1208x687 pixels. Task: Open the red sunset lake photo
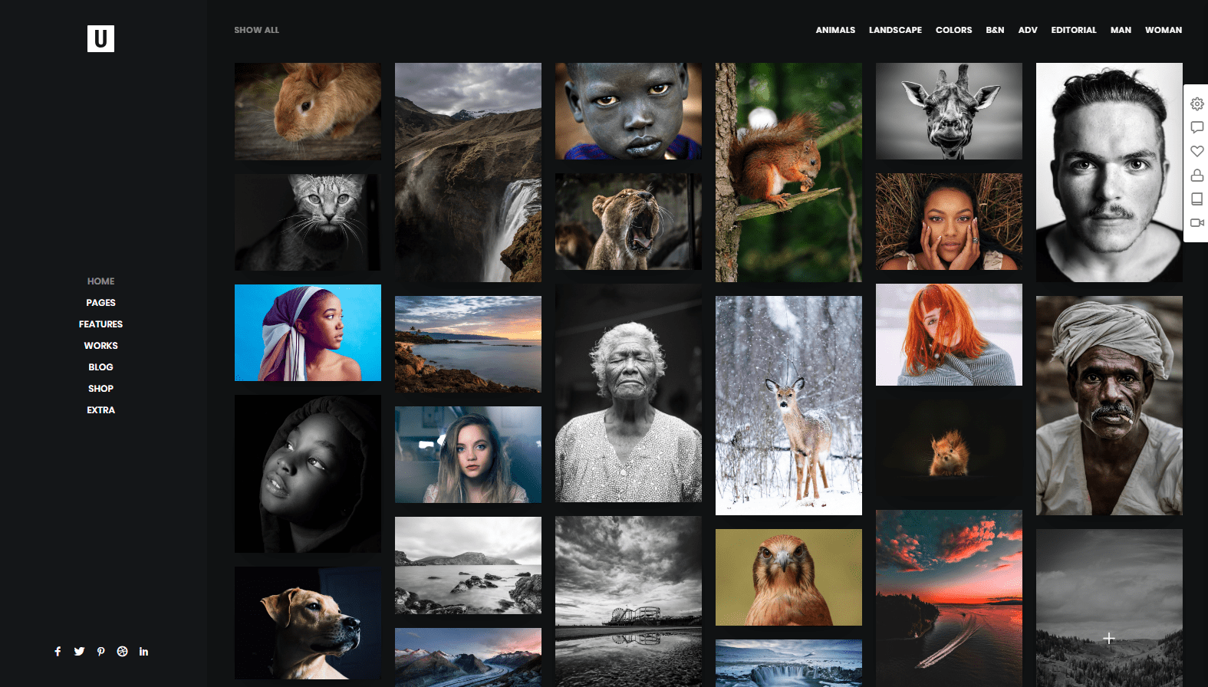tap(949, 598)
